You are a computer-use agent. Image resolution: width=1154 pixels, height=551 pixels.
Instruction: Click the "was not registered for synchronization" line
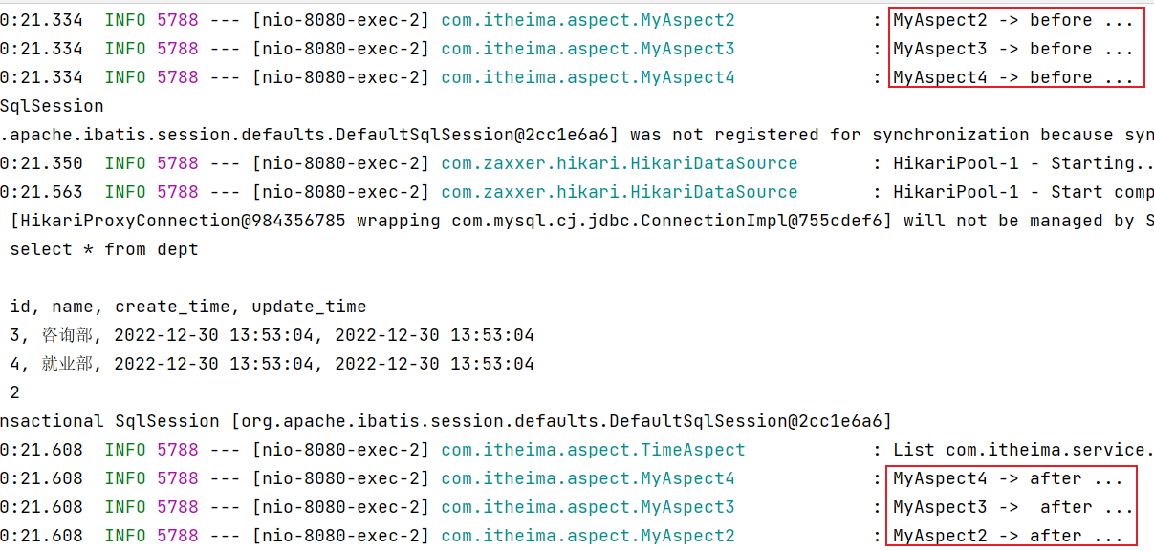[577, 135]
